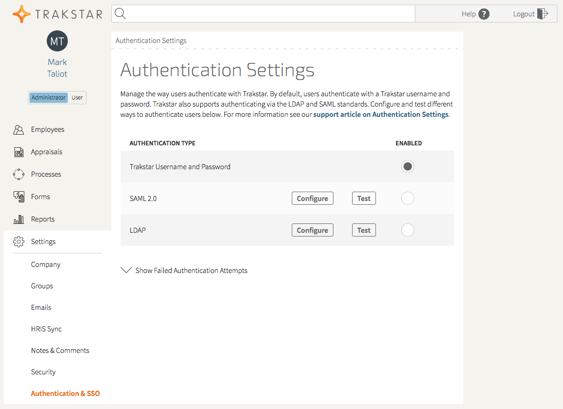
Task: Click the Reports bar chart icon
Action: [x=19, y=219]
